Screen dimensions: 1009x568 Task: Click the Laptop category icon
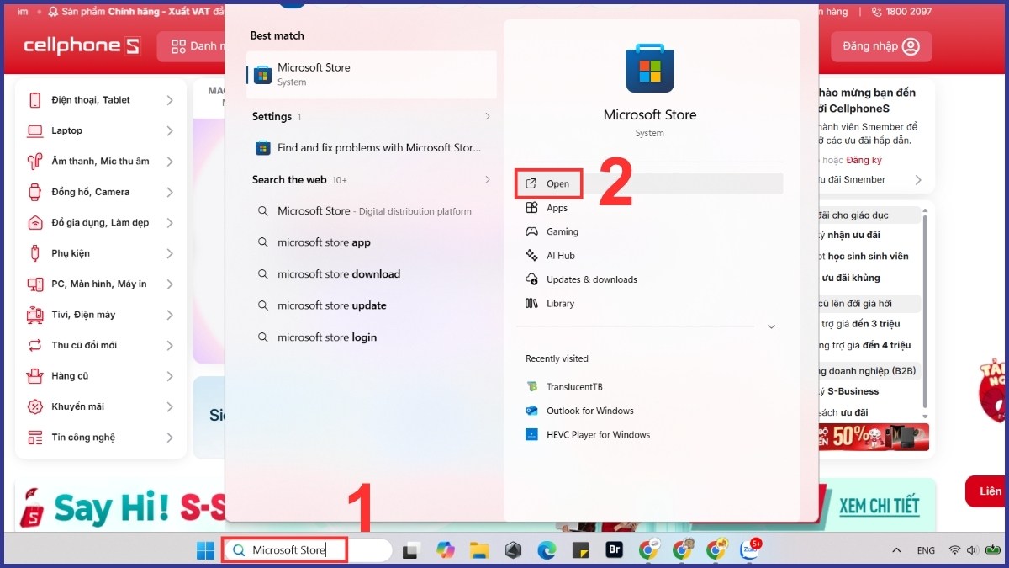point(35,130)
